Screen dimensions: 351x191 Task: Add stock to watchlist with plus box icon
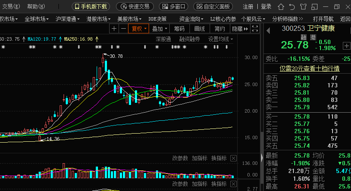[346, 46]
